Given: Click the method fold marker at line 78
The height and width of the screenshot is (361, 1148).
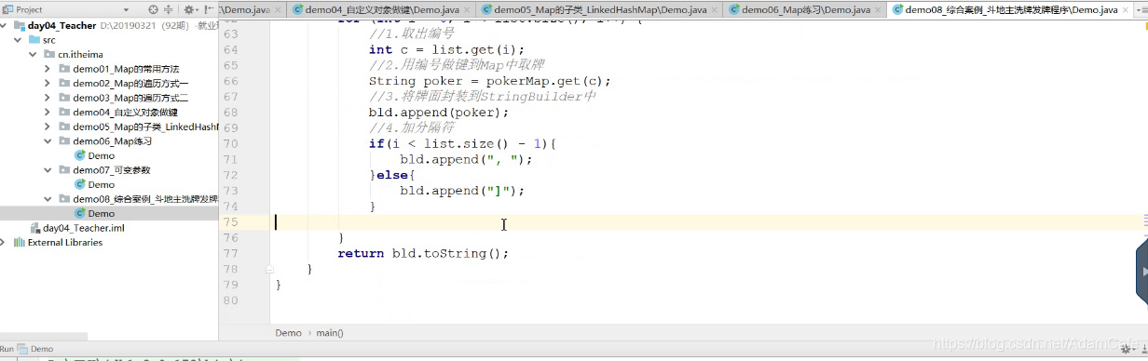Looking at the screenshot, I should coord(269,269).
